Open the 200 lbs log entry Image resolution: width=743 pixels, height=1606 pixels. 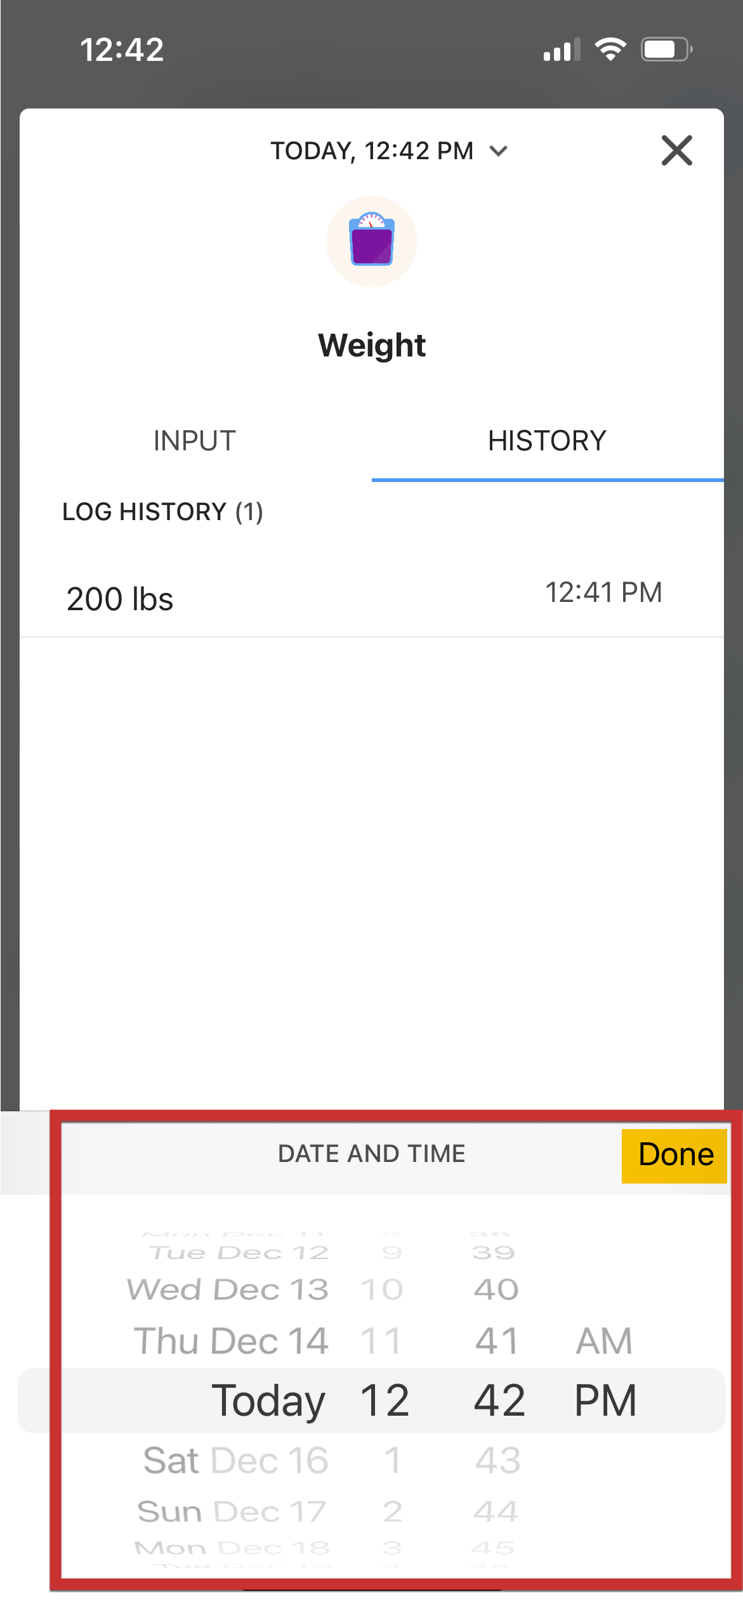[120, 599]
